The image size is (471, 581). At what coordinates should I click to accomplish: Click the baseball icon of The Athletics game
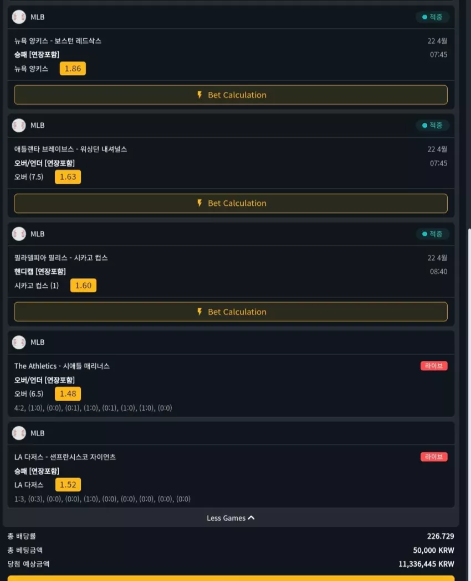point(18,342)
